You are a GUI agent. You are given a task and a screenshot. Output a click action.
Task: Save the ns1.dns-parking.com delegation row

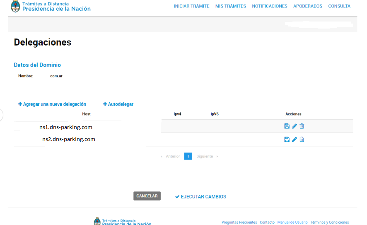[x=287, y=126]
